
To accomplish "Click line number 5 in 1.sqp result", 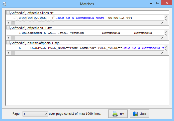I will (20, 48).
